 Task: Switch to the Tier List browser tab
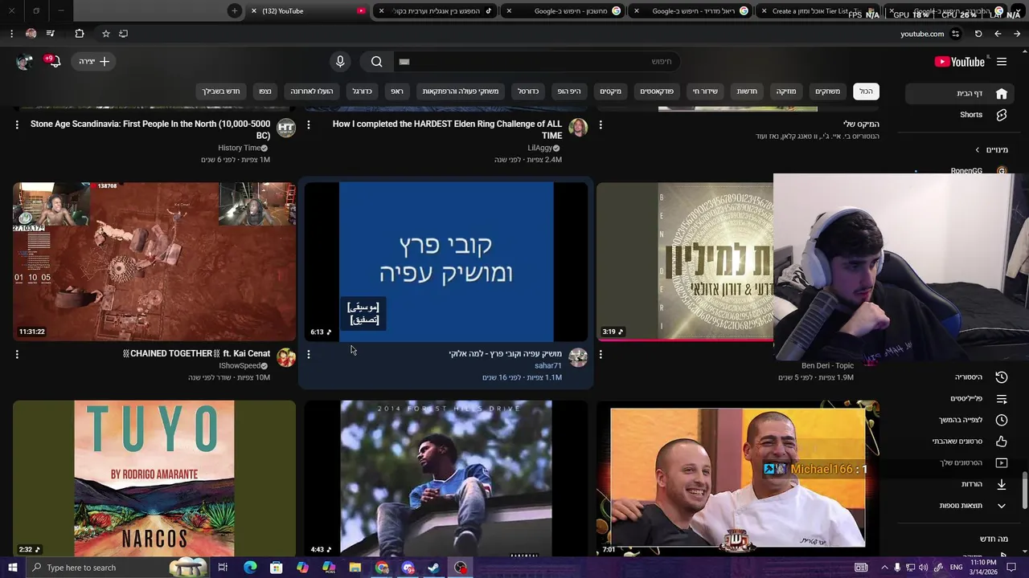click(820, 11)
